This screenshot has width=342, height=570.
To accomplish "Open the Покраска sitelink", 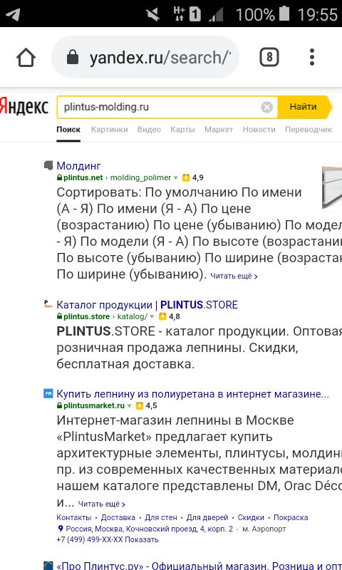I will 291,517.
